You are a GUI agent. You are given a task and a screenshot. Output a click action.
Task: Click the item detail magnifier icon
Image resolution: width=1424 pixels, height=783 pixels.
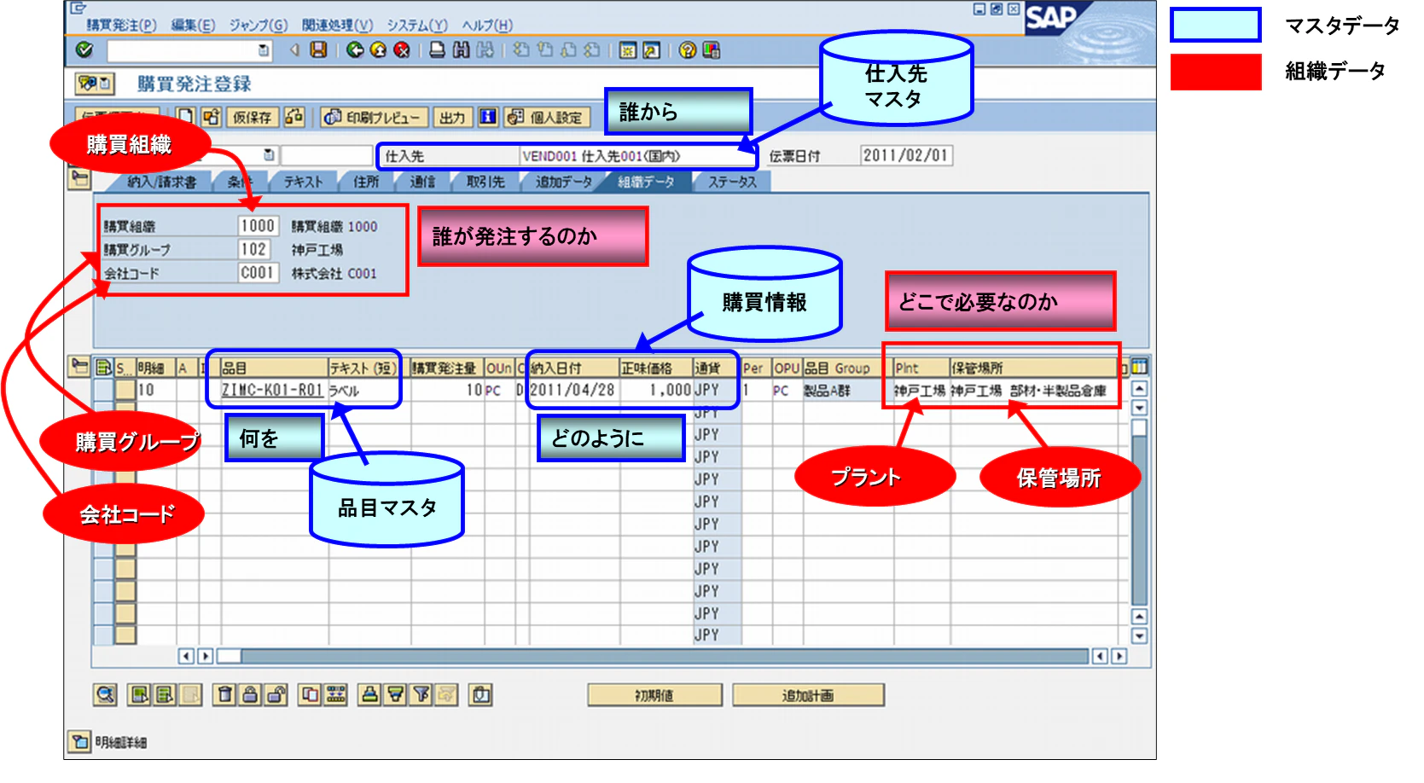[x=105, y=694]
